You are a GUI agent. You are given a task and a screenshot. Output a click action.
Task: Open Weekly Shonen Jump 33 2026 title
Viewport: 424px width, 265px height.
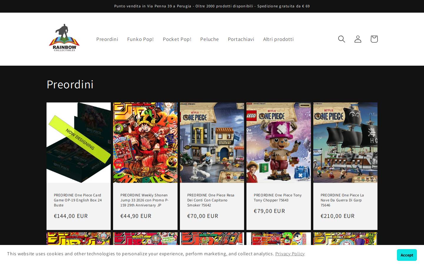pos(145,200)
